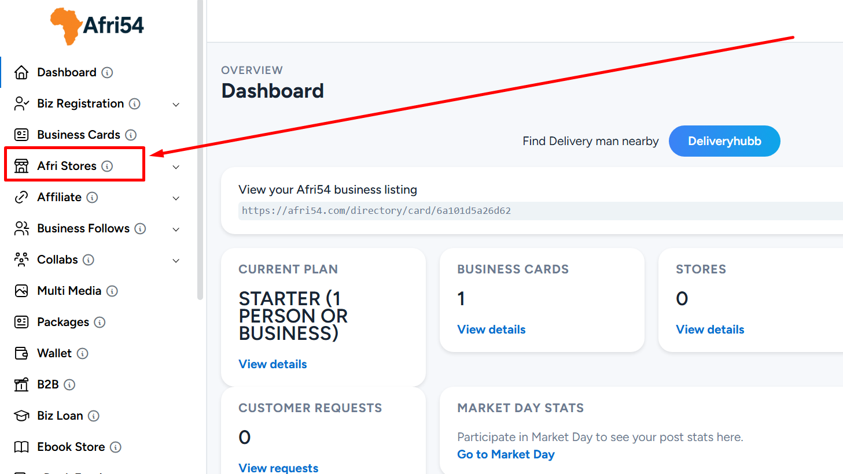Click the B2B info icon
This screenshot has height=474, width=843.
69,384
